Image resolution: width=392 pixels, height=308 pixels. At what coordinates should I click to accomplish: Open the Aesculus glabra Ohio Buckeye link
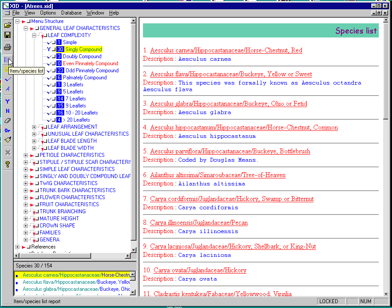[x=228, y=104]
